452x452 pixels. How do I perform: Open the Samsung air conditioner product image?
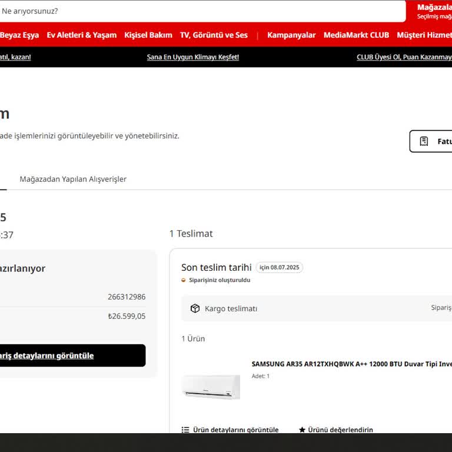211,387
